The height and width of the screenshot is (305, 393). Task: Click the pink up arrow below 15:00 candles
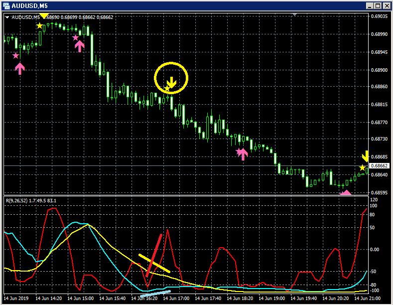click(80, 46)
